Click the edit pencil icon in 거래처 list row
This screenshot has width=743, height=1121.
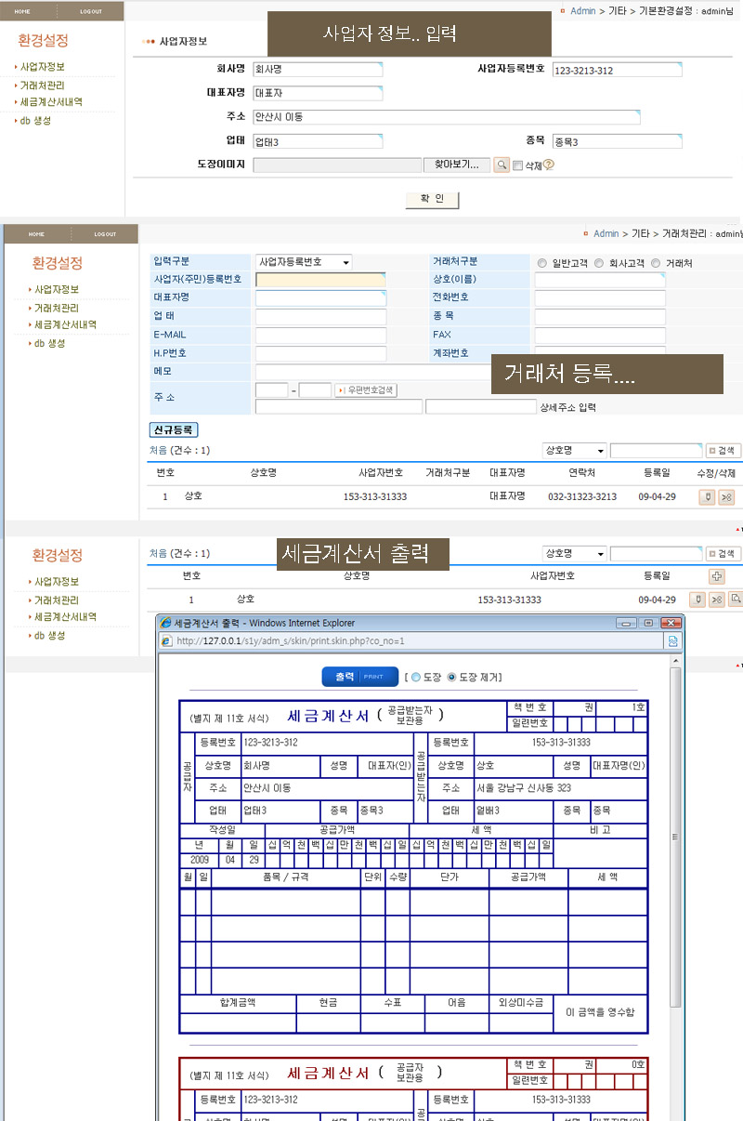[x=708, y=497]
